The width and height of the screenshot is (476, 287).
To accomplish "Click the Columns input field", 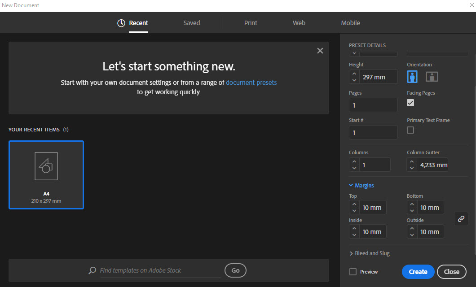I will tap(375, 165).
